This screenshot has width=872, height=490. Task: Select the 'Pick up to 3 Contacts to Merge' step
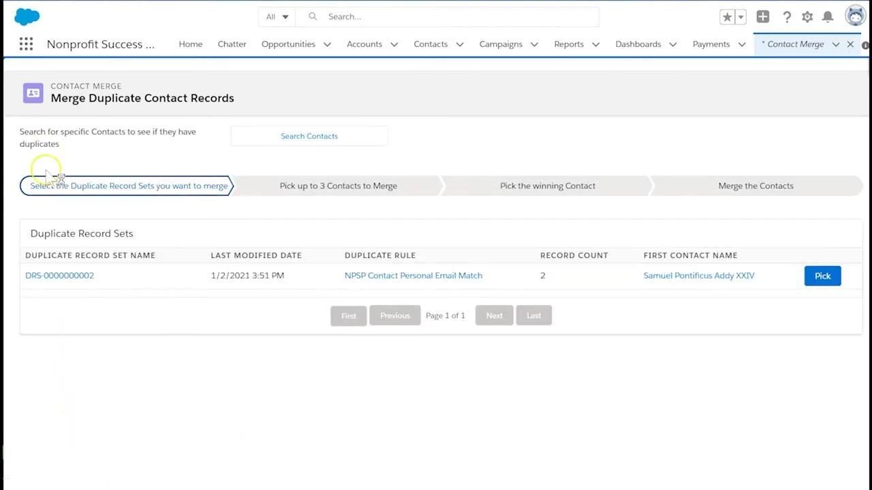pyautogui.click(x=339, y=186)
